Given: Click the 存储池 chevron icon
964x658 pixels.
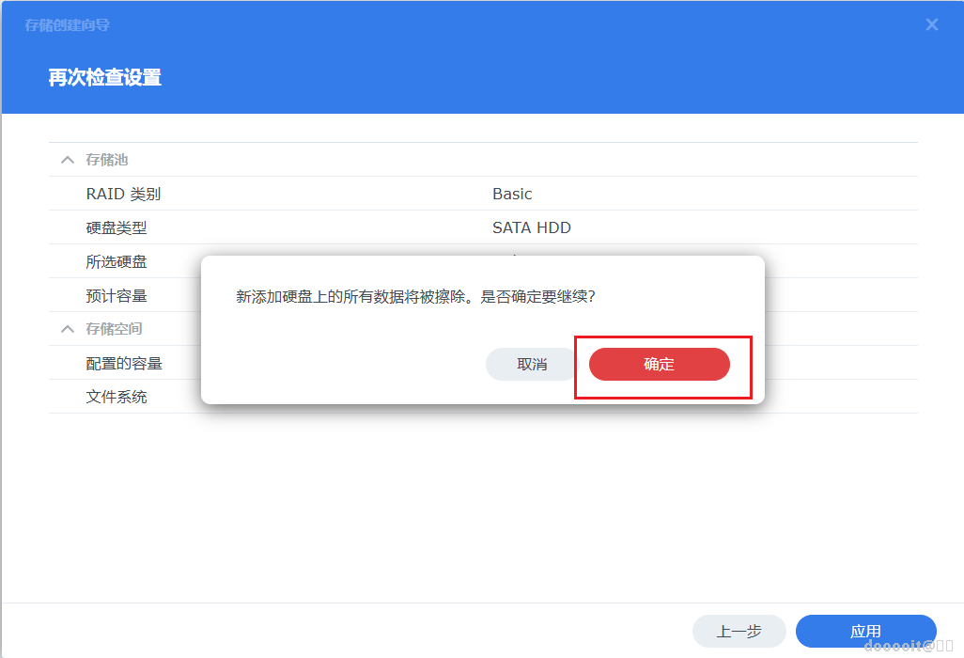Looking at the screenshot, I should point(66,159).
